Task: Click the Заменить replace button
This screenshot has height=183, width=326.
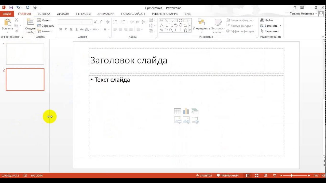Action: point(269,26)
